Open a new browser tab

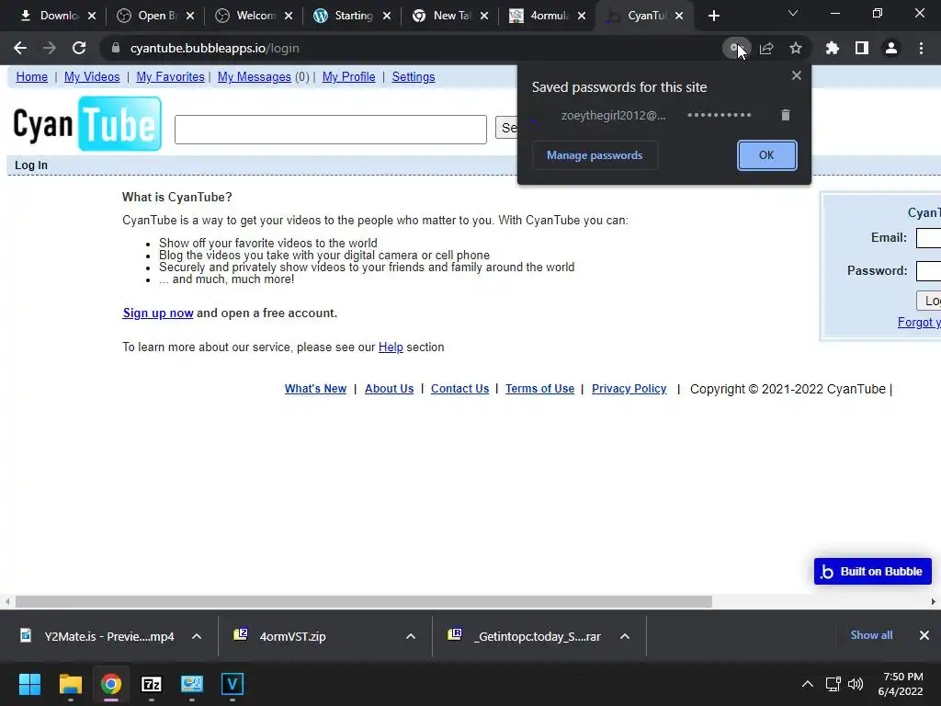point(713,17)
